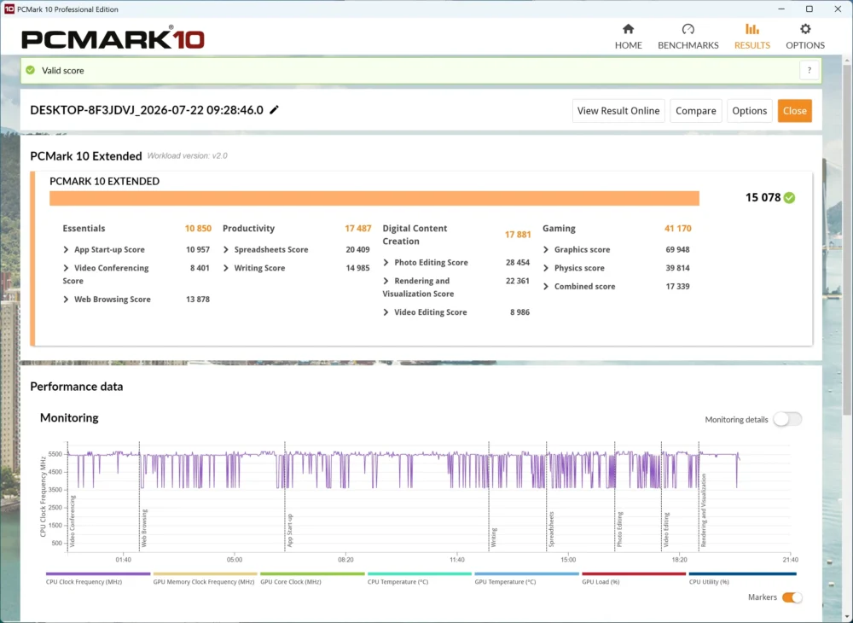Select the GPU Load red legend bar

[x=634, y=574]
